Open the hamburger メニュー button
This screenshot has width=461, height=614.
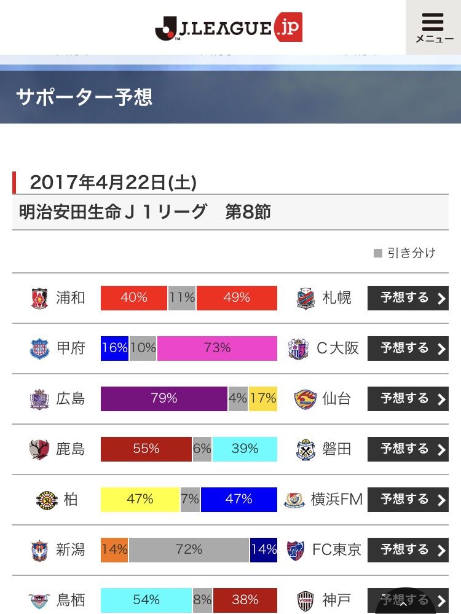pyautogui.click(x=433, y=28)
